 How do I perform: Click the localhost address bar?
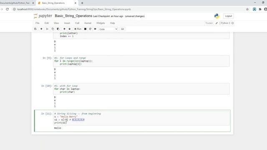74,9
